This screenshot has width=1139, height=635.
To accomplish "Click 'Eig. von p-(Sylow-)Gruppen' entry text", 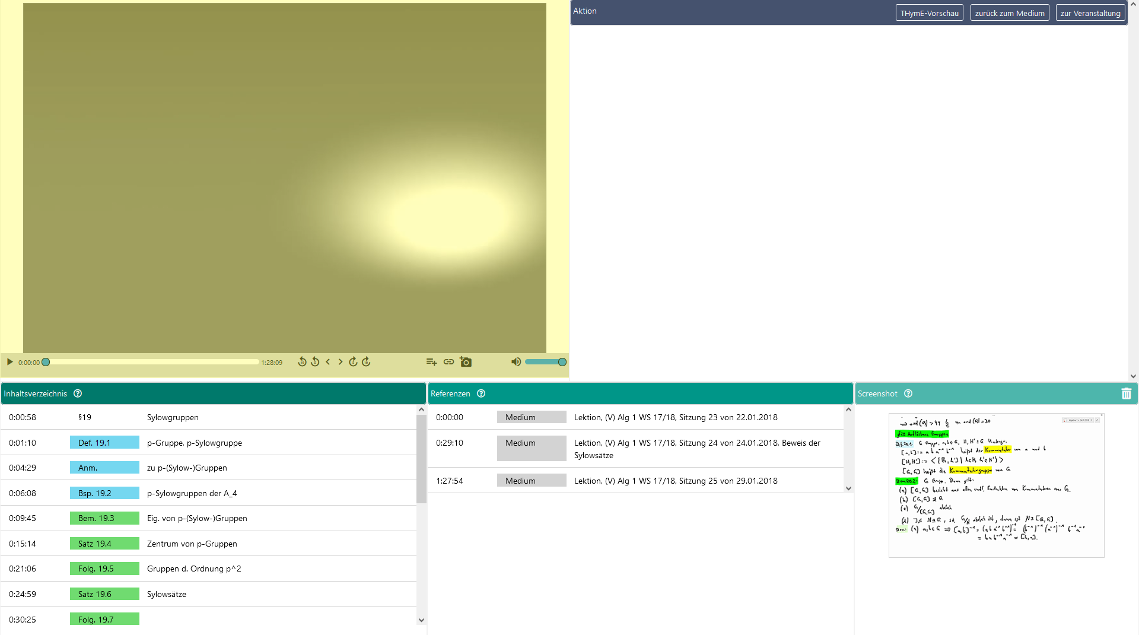I will point(197,518).
